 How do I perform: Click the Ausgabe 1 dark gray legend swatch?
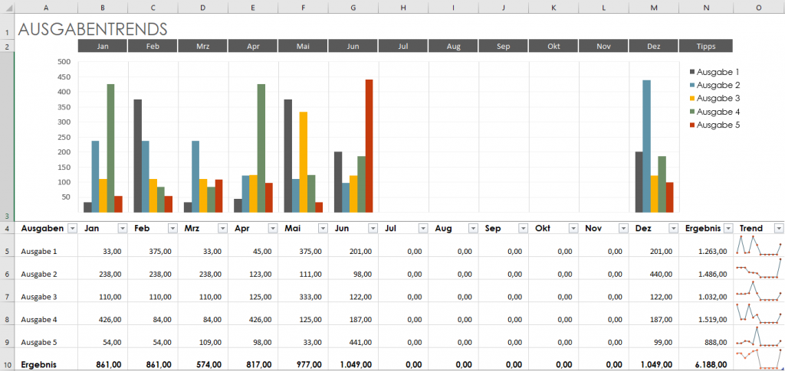692,72
